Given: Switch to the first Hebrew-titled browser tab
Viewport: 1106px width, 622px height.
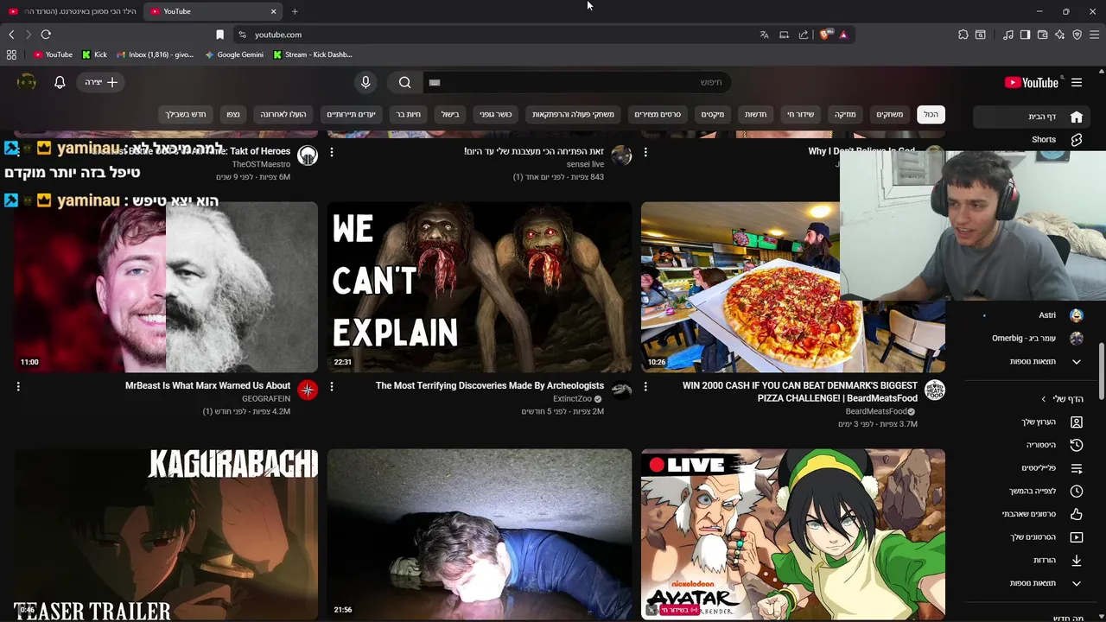Looking at the screenshot, I should (73, 11).
